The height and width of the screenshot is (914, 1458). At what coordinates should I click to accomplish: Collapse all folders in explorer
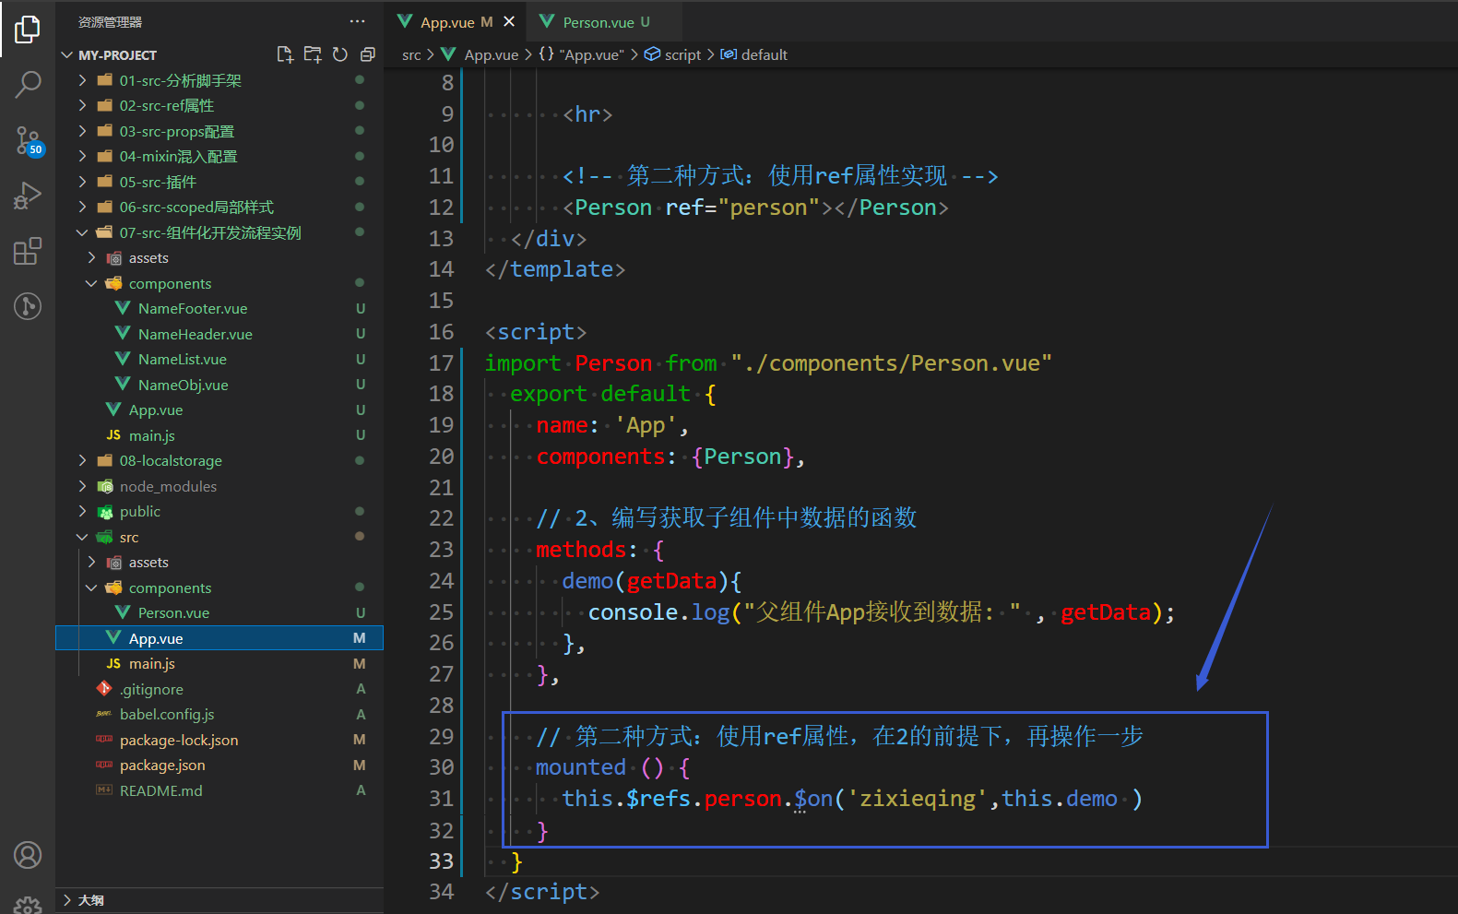point(367,54)
